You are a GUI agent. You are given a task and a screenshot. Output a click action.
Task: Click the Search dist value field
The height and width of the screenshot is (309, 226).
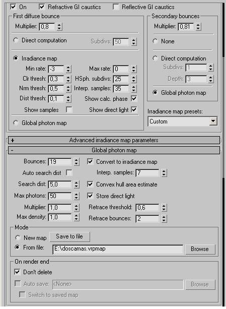click(60, 184)
